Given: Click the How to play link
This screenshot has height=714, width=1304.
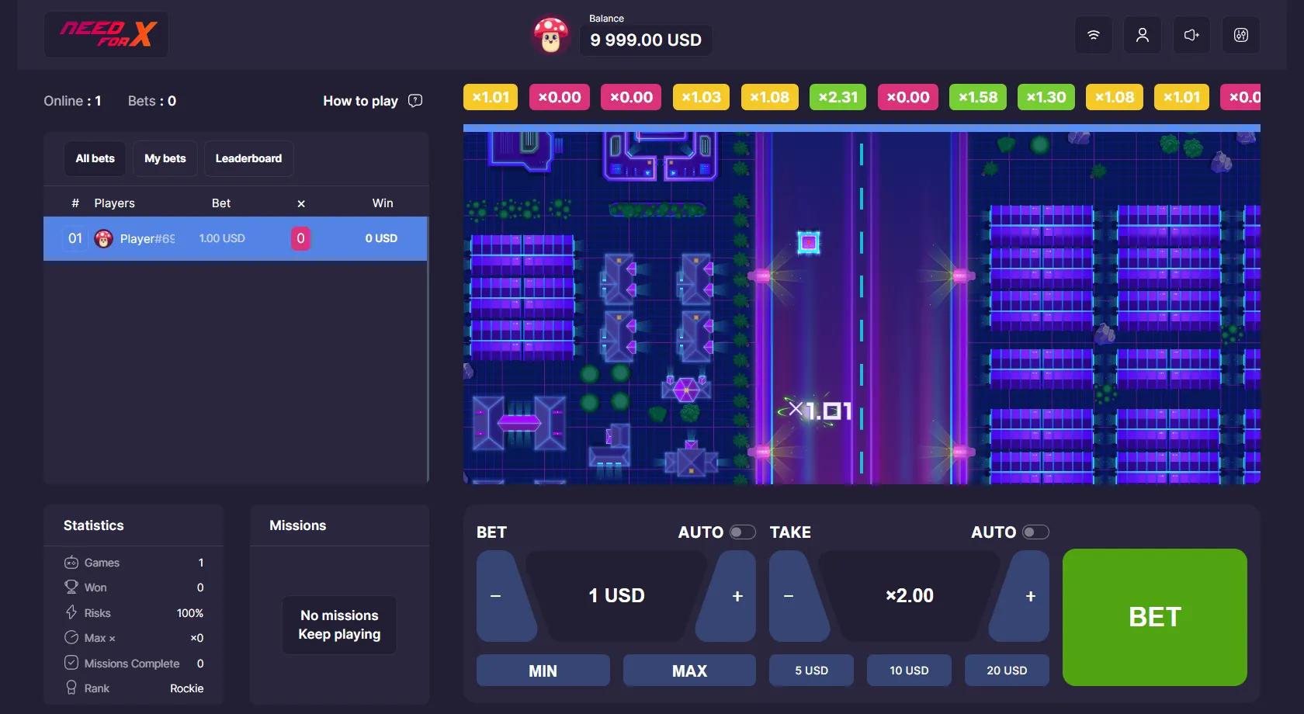Looking at the screenshot, I should coord(359,101).
